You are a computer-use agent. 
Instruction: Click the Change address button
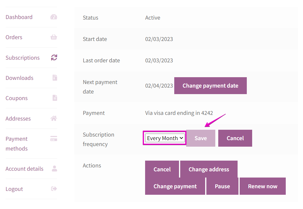point(209,169)
